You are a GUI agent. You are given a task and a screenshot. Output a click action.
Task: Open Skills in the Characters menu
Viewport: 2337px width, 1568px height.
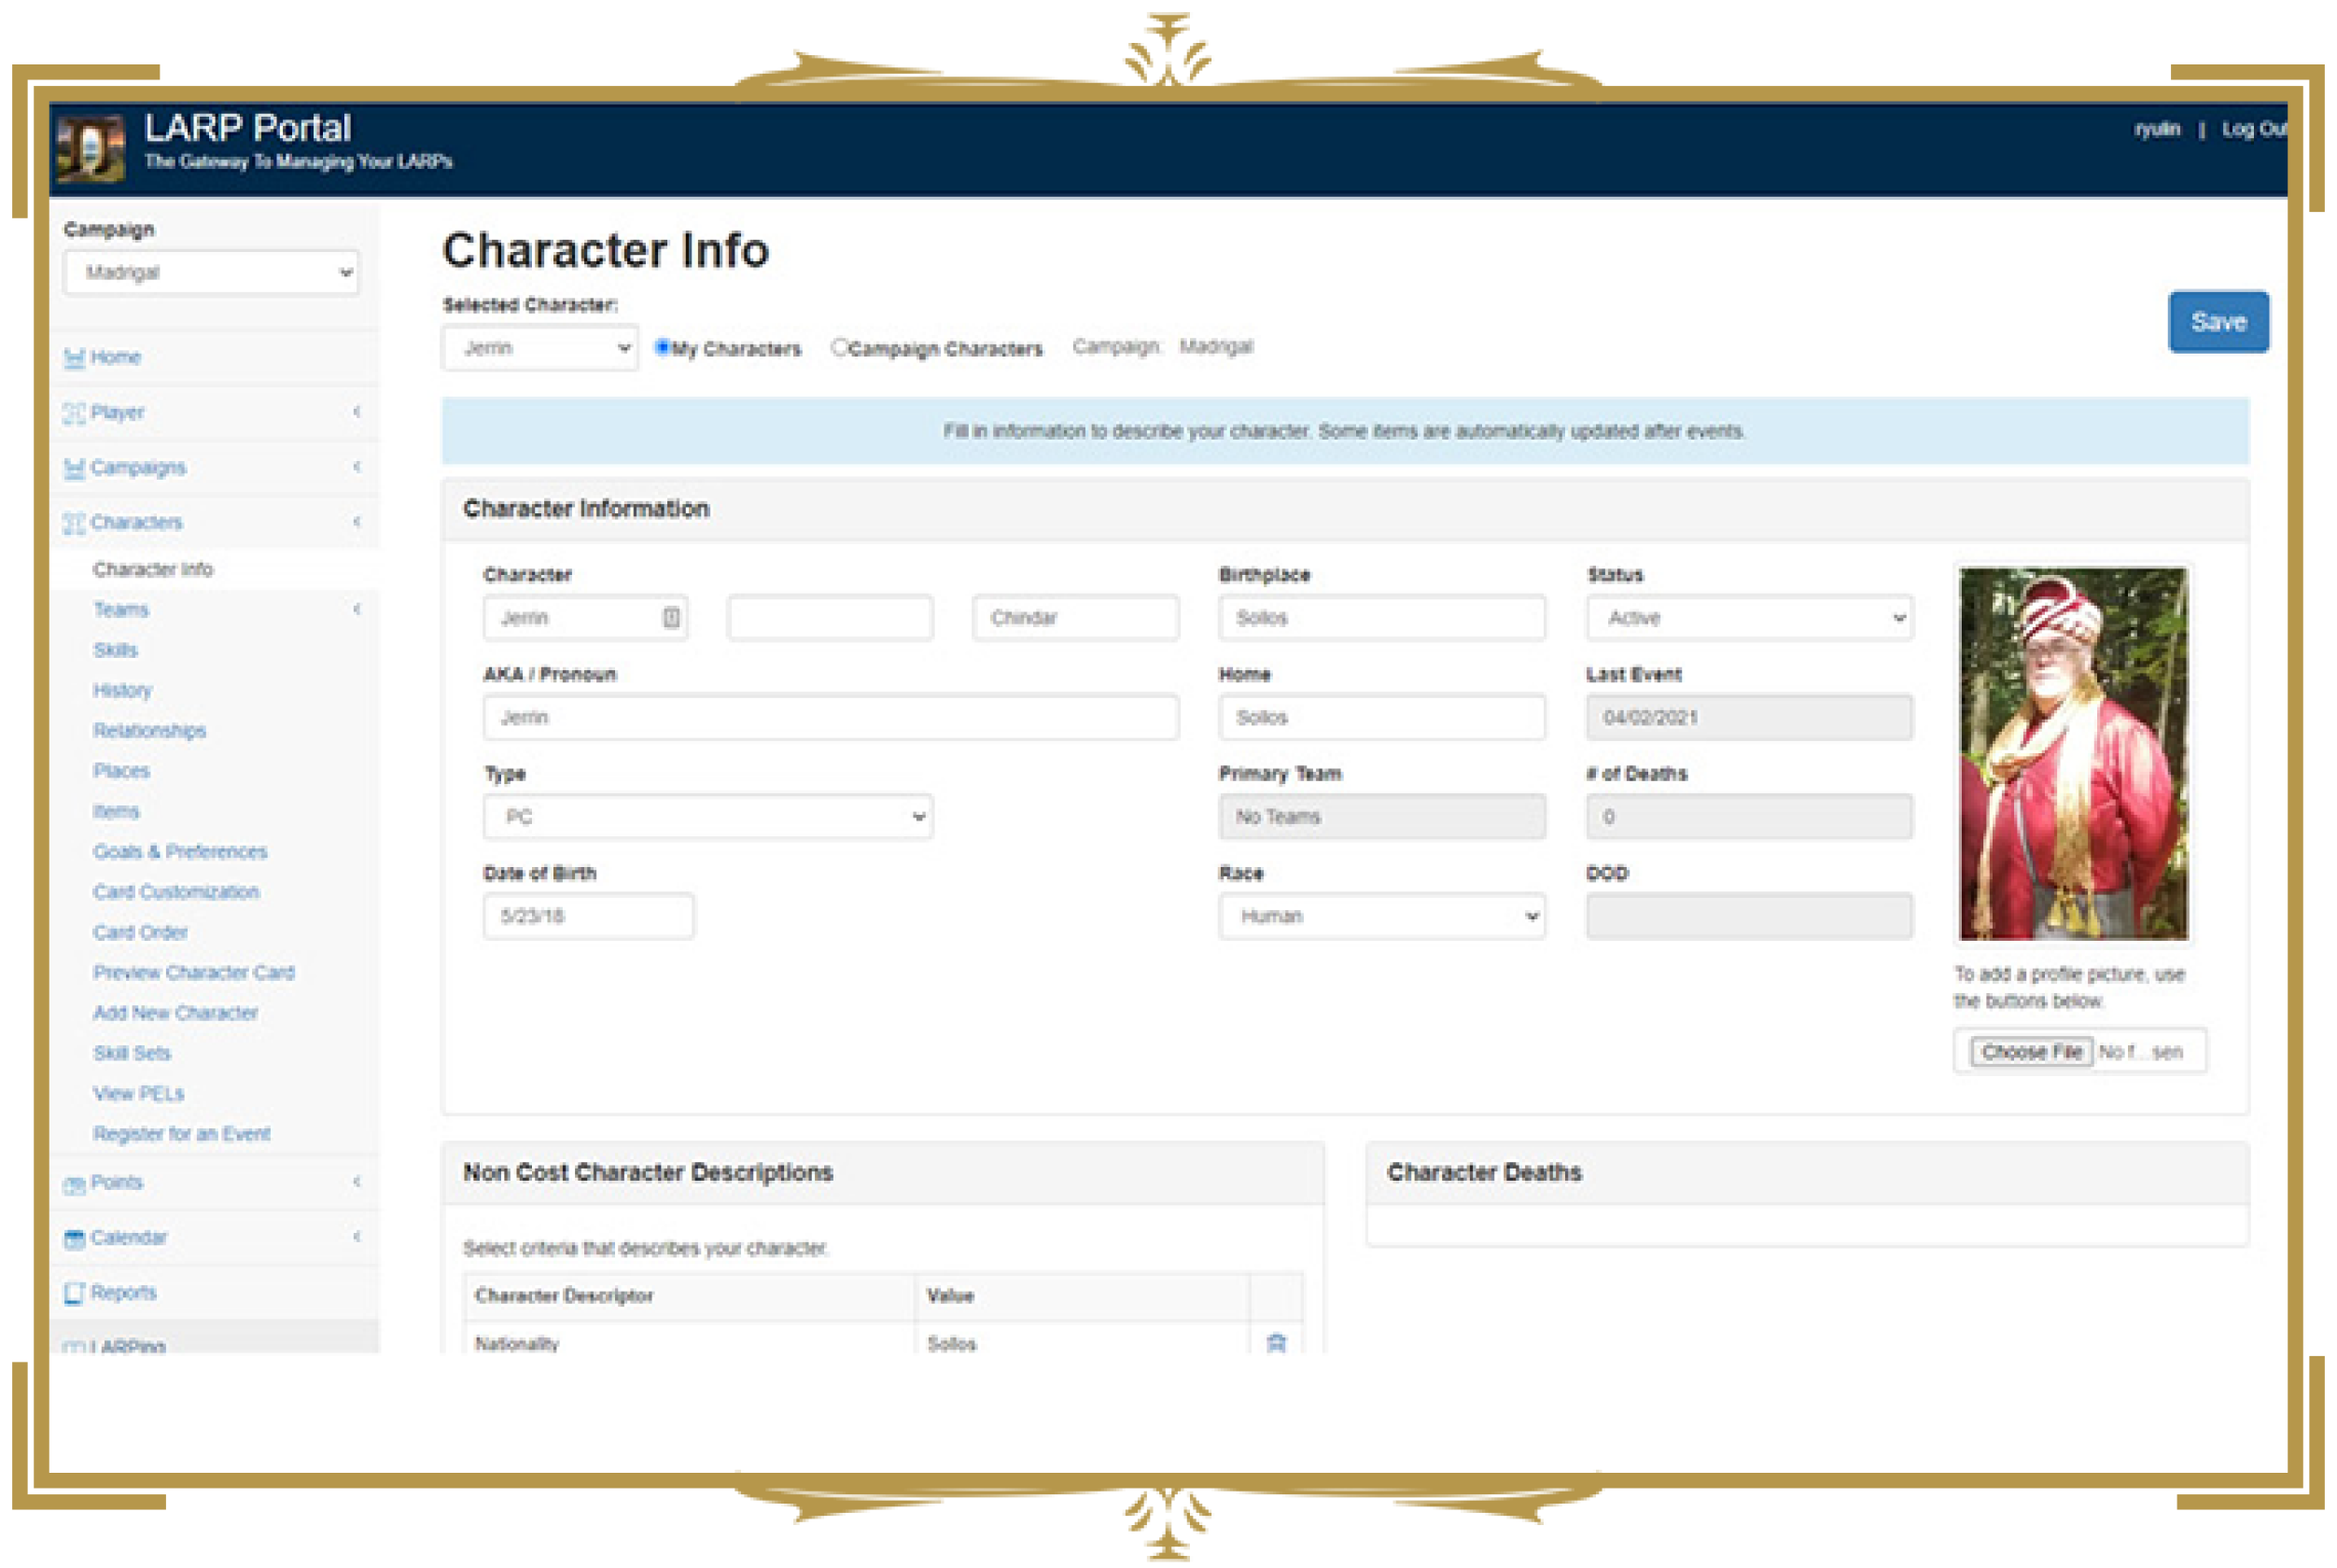click(115, 650)
